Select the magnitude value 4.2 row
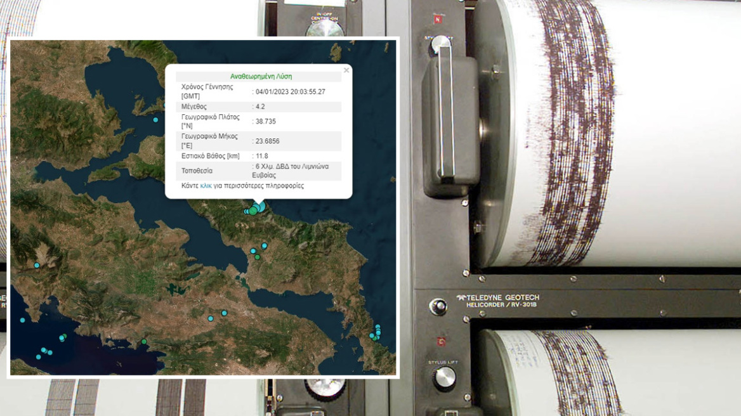This screenshot has width=741, height=416. pyautogui.click(x=261, y=107)
